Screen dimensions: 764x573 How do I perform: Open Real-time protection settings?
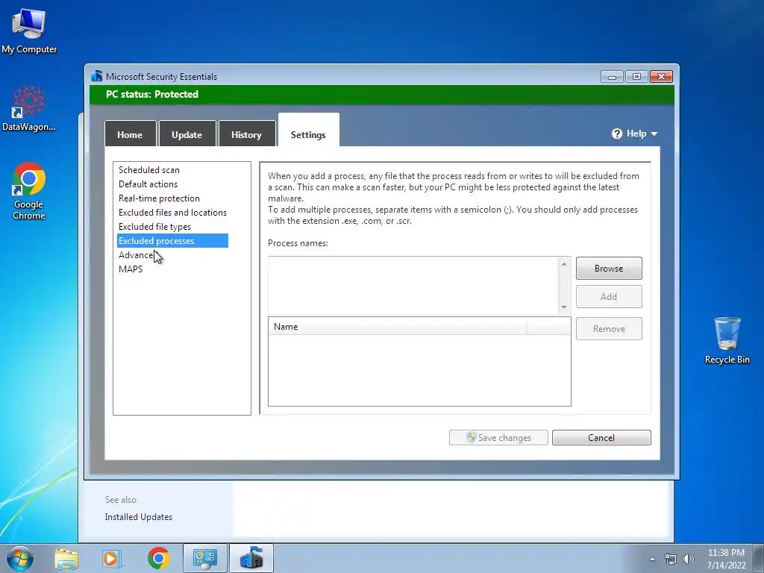coord(160,198)
